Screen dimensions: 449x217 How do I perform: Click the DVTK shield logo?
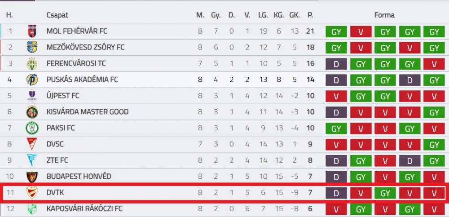(x=32, y=193)
